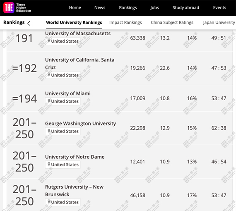The width and height of the screenshot is (236, 211).
Task: Click location pin under Rutgers University
Action: [49, 201]
